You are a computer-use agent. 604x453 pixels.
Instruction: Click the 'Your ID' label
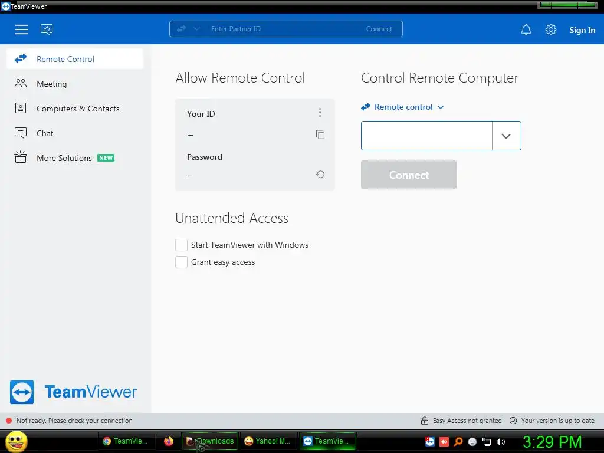201,114
